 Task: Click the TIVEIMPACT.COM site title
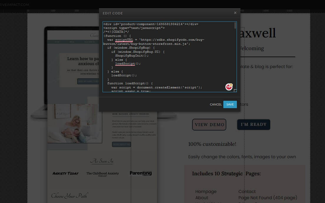(x=15, y=5)
